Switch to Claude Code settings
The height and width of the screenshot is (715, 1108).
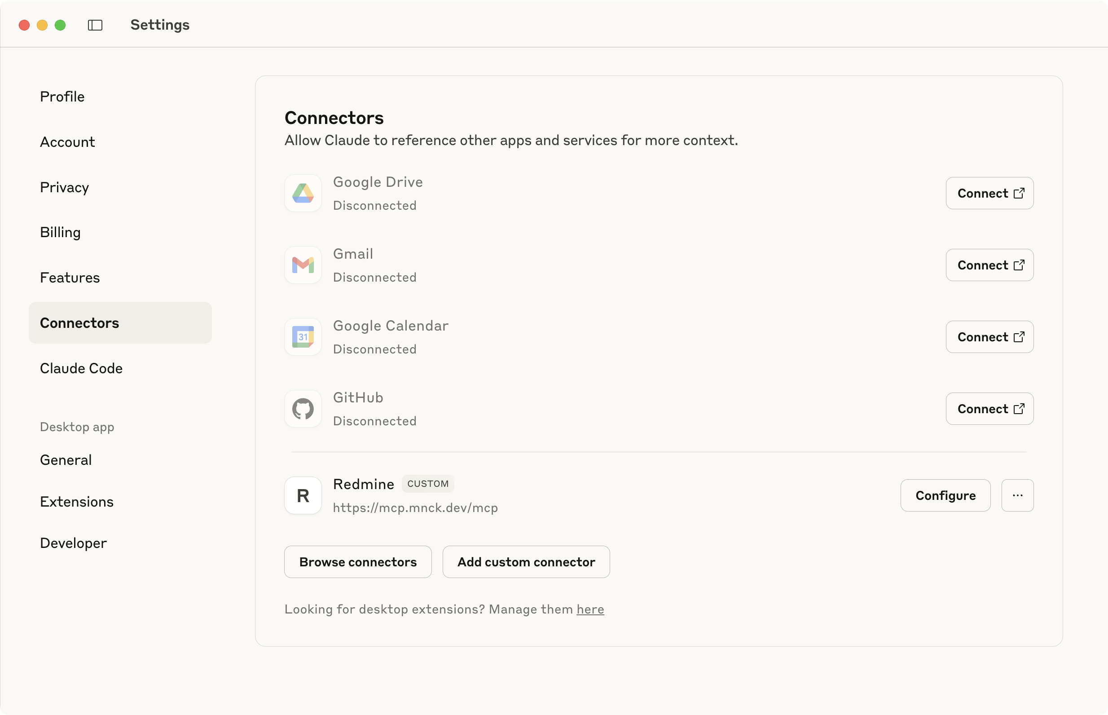[x=81, y=368]
